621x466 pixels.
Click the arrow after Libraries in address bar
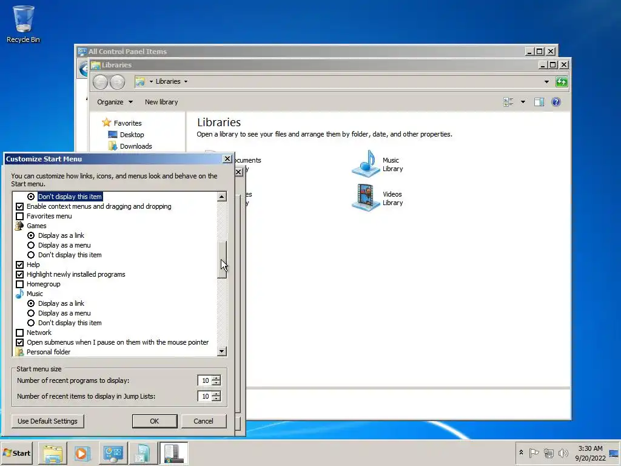tap(186, 82)
